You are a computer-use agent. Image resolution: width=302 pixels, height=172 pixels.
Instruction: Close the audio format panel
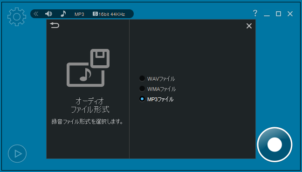pyautogui.click(x=249, y=26)
